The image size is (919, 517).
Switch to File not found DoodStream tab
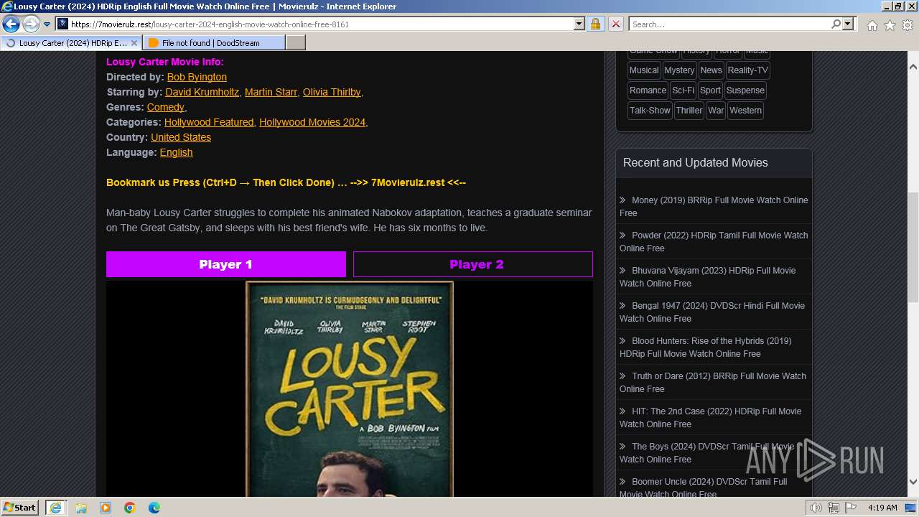tap(213, 43)
